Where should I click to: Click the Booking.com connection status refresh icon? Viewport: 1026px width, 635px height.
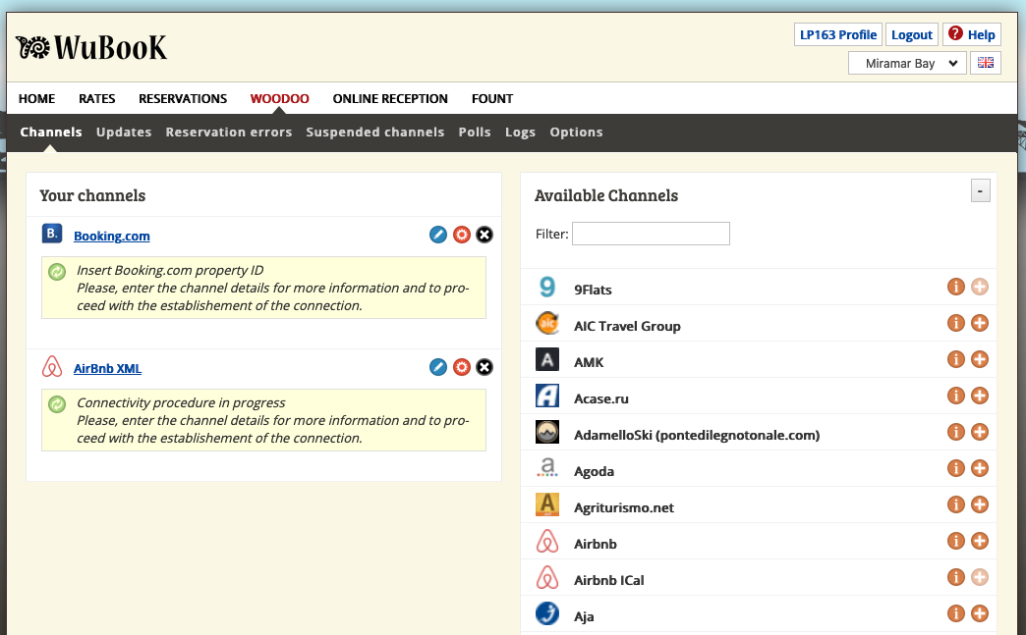(x=57, y=272)
